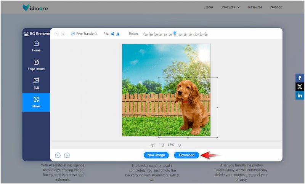Share the page on Facebook
Viewport: 305px width, 184px height.
coord(300,78)
